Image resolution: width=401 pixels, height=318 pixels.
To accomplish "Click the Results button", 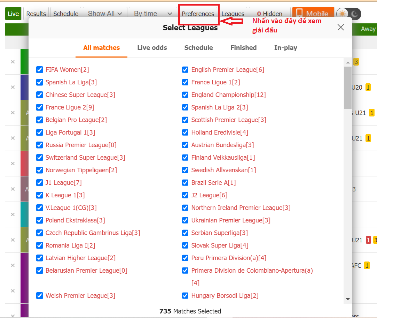I will pos(36,14).
